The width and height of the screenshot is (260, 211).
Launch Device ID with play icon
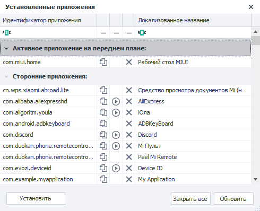point(116,168)
